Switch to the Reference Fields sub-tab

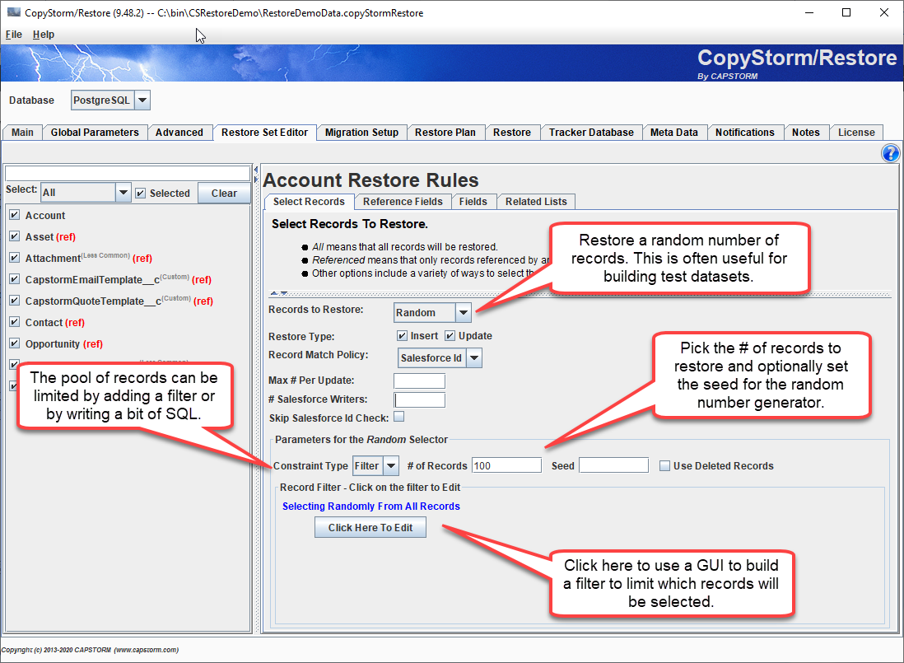tap(403, 202)
